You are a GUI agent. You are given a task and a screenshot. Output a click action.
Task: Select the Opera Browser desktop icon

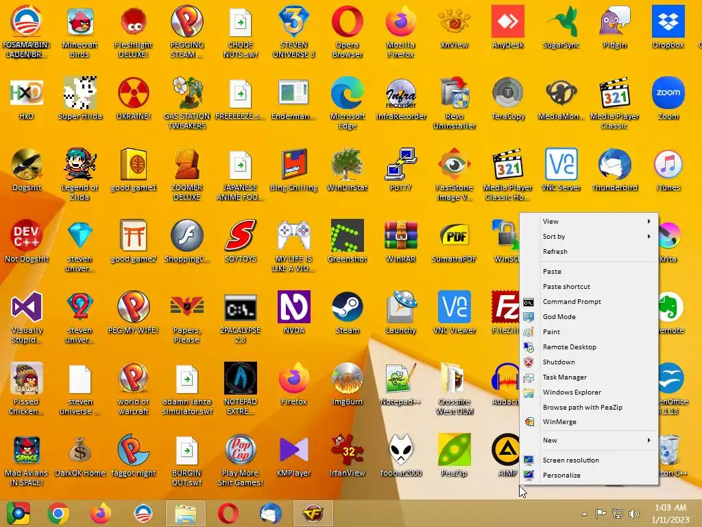pos(348,32)
